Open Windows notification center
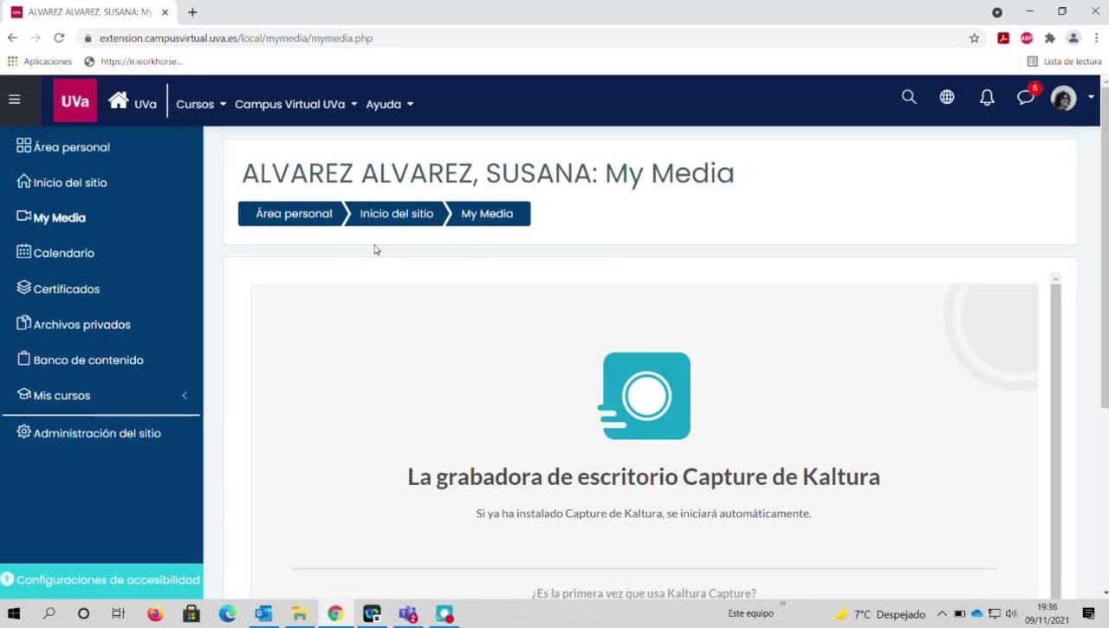Image resolution: width=1109 pixels, height=628 pixels. [1089, 613]
